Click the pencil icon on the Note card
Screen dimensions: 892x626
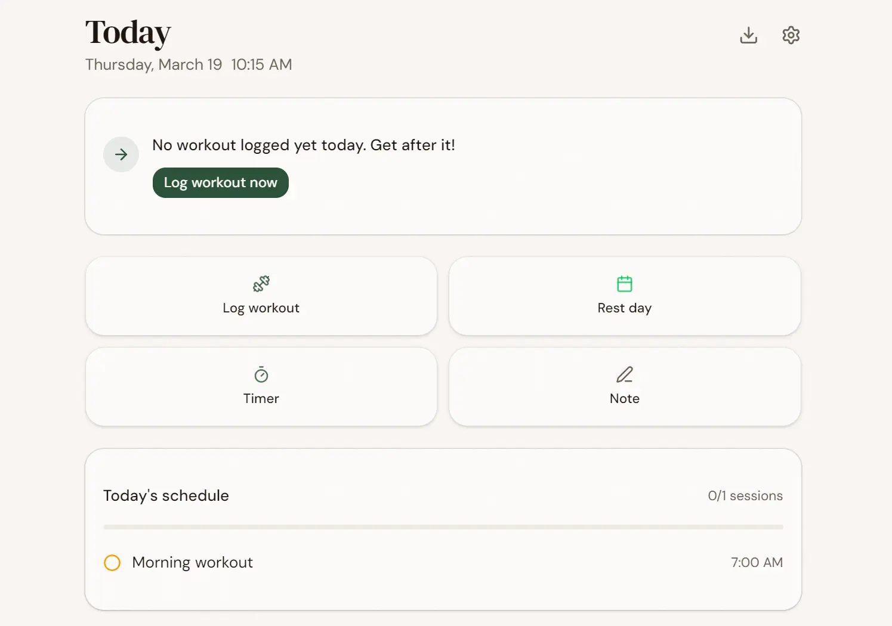tap(624, 374)
